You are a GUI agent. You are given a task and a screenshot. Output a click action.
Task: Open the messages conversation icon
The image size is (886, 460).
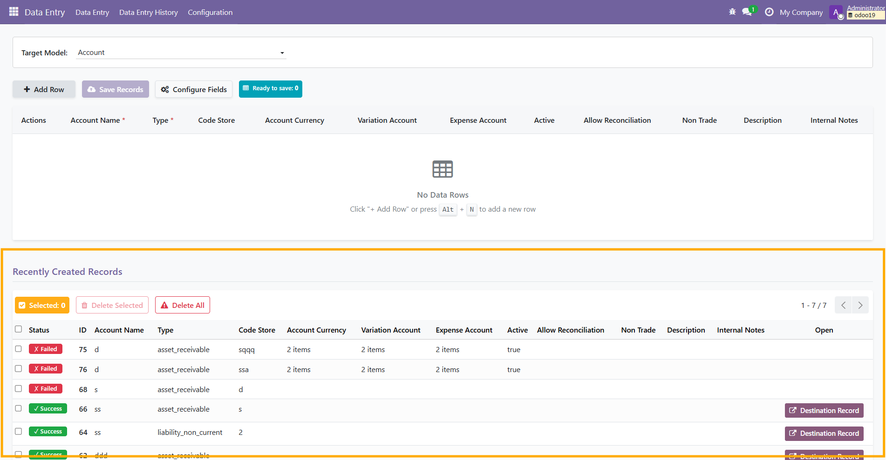point(747,12)
